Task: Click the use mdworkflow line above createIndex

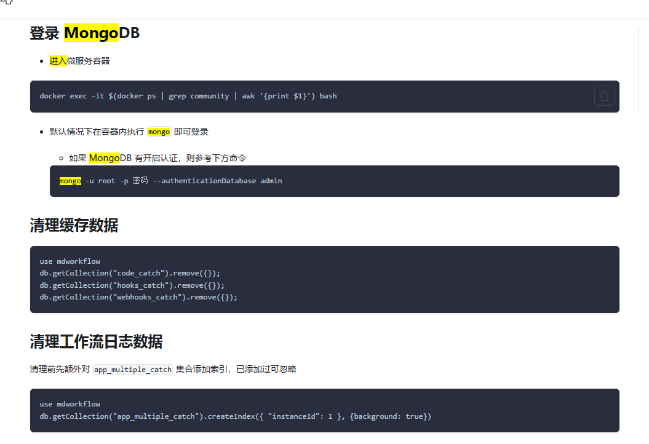Action: pos(70,404)
